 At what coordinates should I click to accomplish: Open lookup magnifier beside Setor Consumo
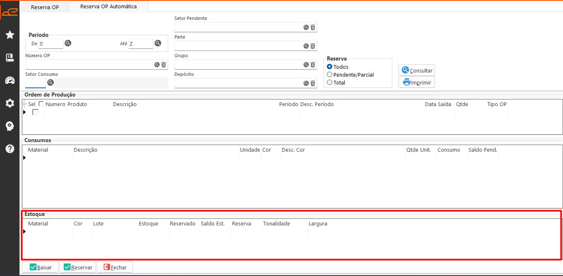(x=51, y=82)
